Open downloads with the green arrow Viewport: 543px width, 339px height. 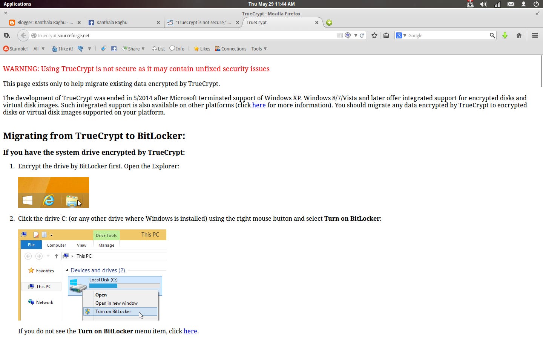[x=505, y=35]
